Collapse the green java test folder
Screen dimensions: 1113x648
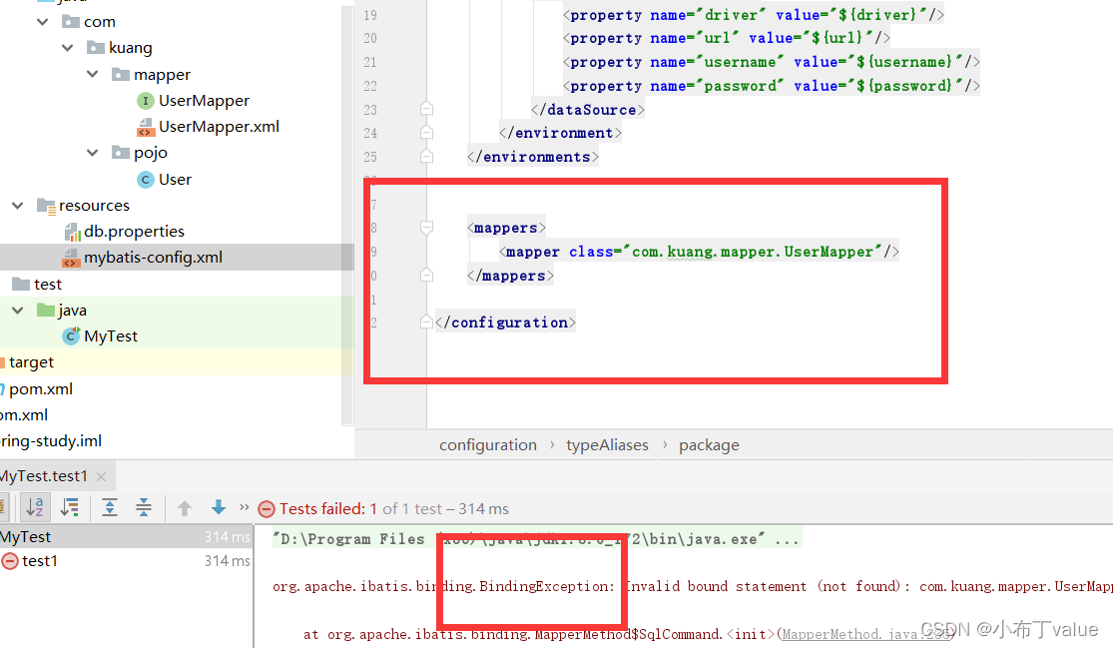click(x=18, y=311)
